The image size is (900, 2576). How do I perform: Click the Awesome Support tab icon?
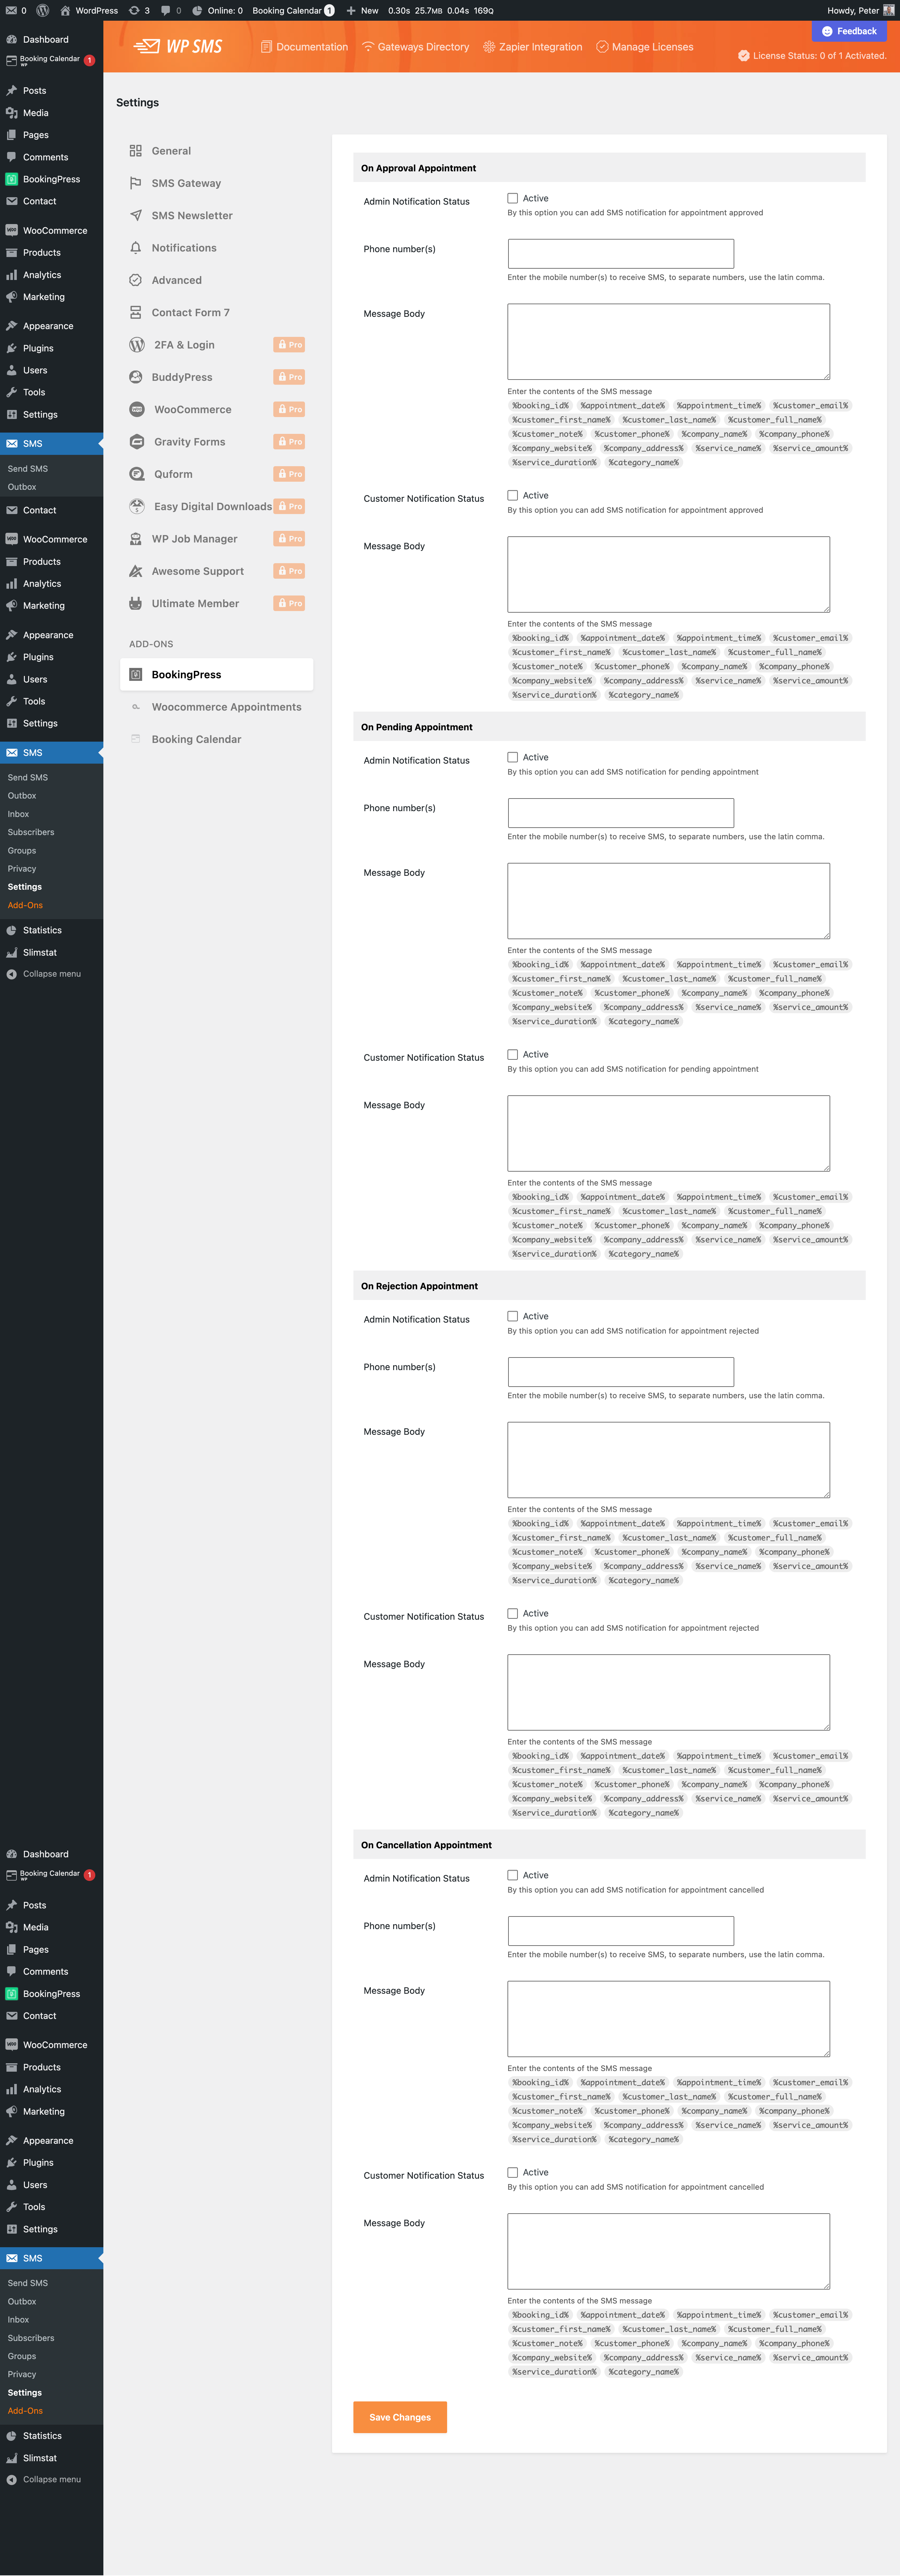(136, 571)
